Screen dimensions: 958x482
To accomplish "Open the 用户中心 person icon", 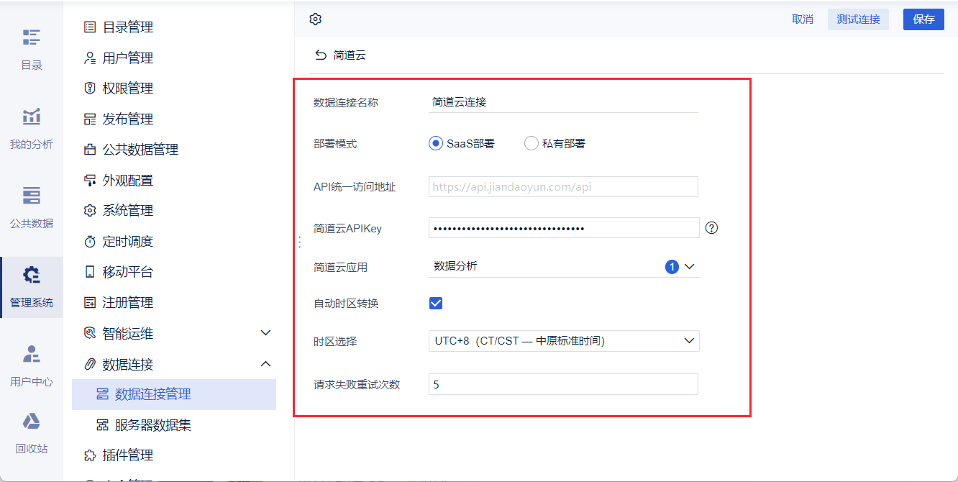I will click(31, 353).
